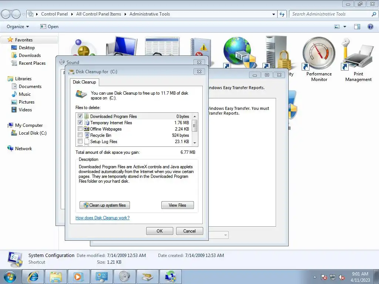The width and height of the screenshot is (379, 284).
Task: Click the files list scroll up arrow
Action: 195,116
